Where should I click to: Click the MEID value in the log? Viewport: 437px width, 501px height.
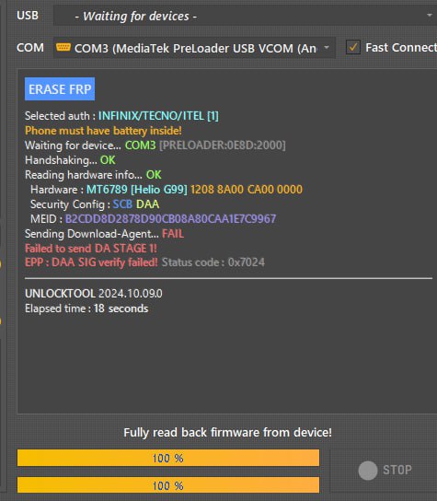tap(170, 219)
